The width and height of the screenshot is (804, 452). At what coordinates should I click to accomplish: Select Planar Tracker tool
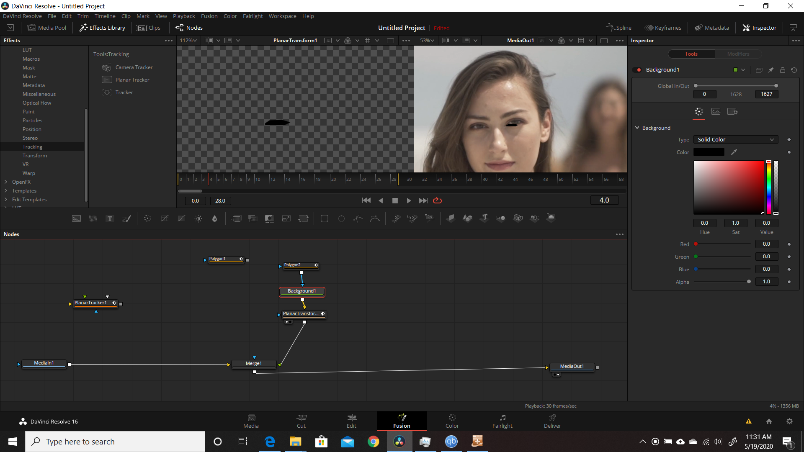pyautogui.click(x=132, y=80)
